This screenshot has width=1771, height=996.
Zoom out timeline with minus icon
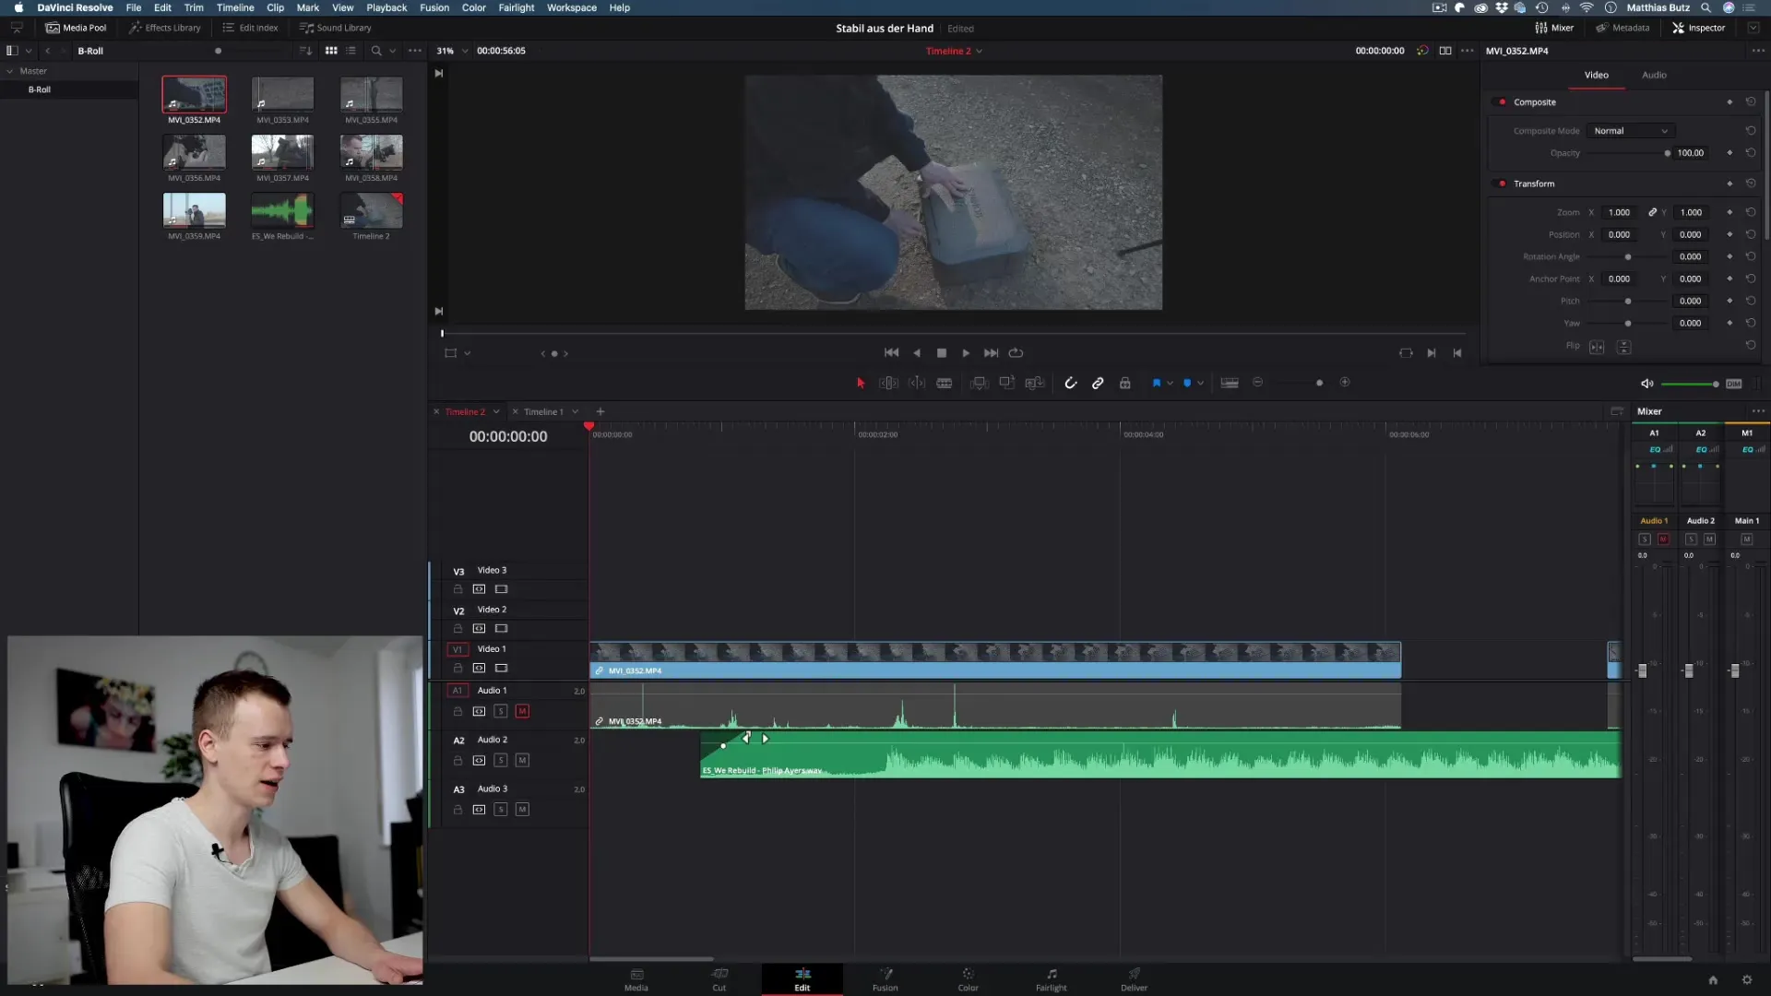point(1257,382)
